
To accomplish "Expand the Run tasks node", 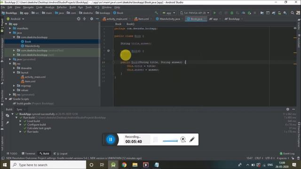I will tap(20, 132).
